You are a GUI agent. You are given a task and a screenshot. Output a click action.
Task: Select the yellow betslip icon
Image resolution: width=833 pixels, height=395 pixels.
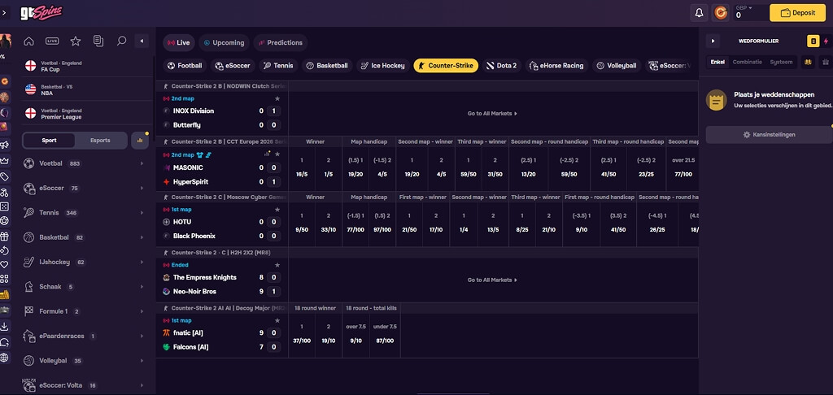coord(813,41)
